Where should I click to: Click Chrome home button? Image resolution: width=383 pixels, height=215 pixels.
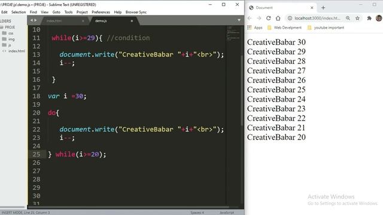[x=278, y=19]
